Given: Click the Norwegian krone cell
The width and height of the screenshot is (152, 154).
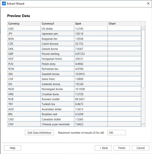Looking at the screenshot, I should click(x=57, y=89).
